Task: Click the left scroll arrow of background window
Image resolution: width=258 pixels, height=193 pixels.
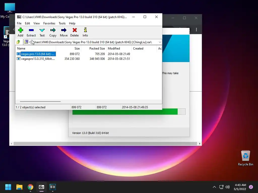Action: pyautogui.click(x=11, y=143)
